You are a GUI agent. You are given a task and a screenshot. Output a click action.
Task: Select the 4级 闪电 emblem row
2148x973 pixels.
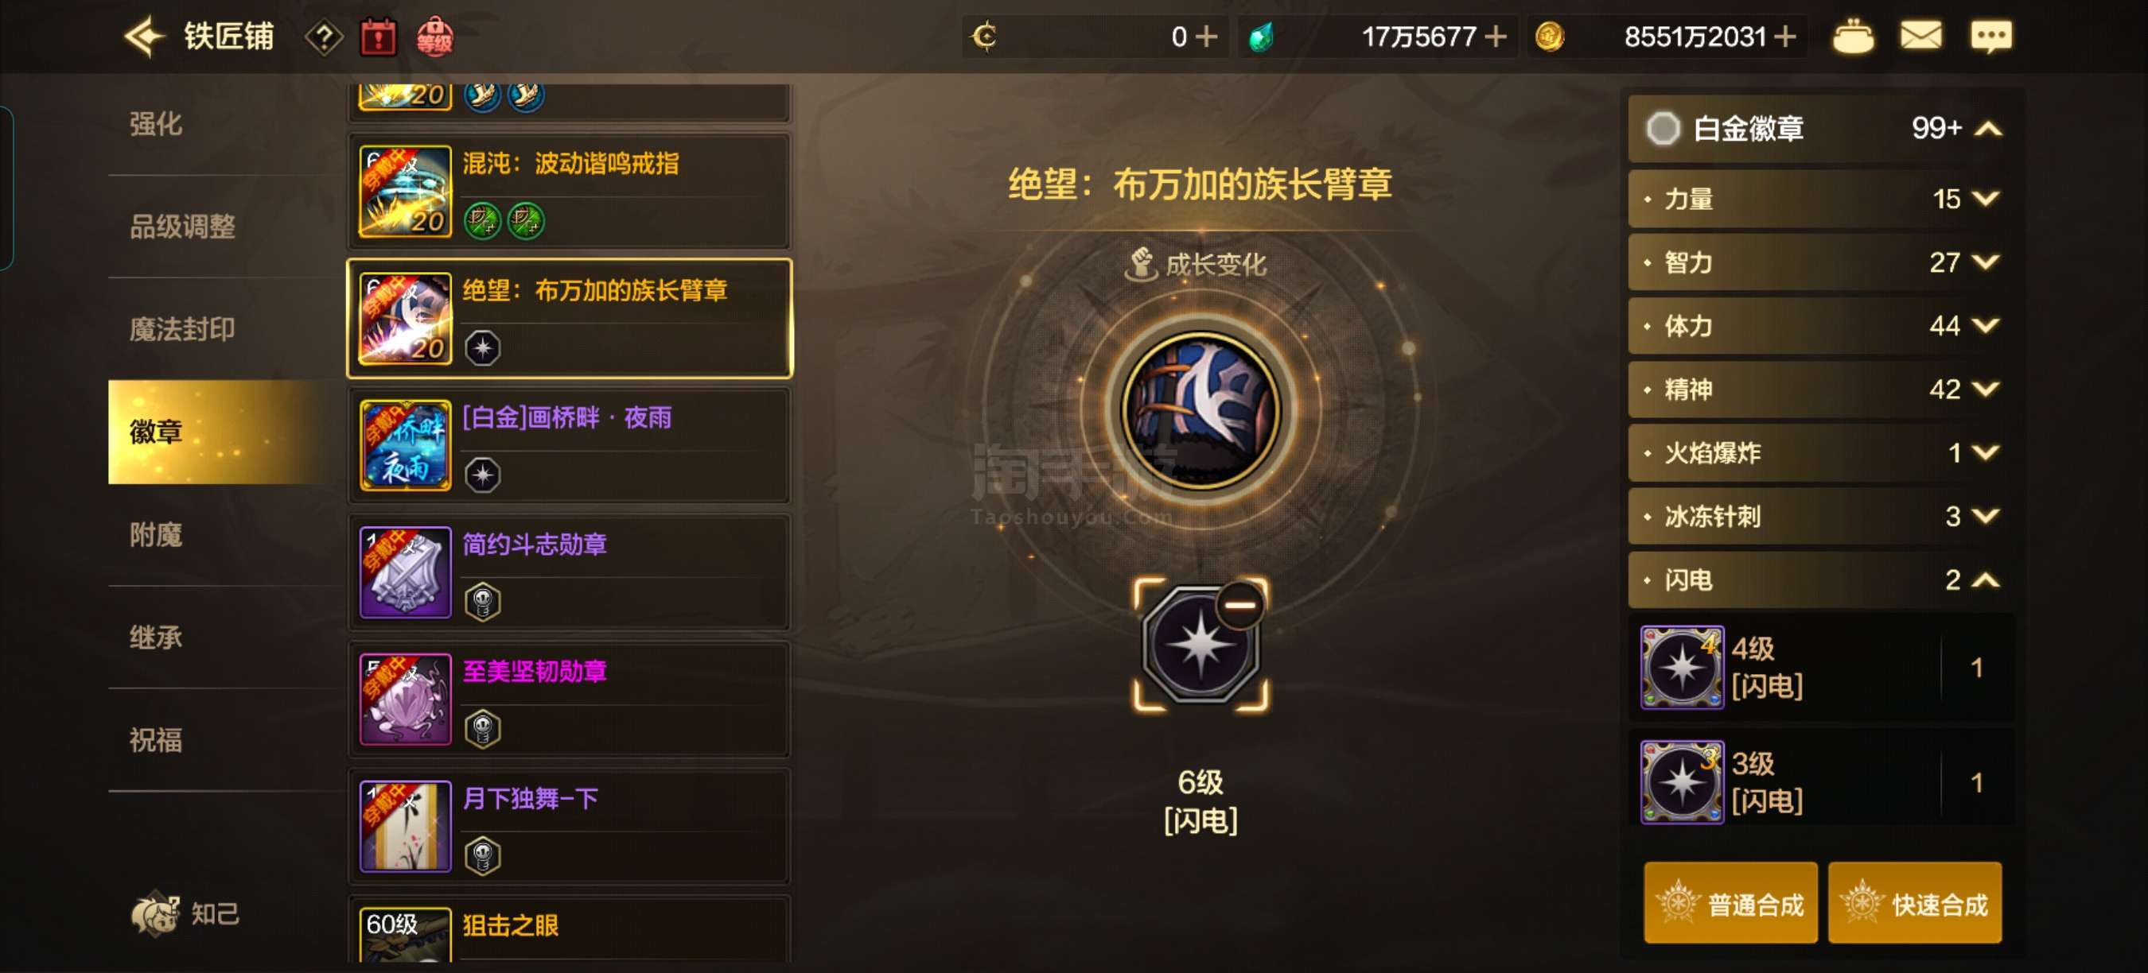tap(1820, 667)
